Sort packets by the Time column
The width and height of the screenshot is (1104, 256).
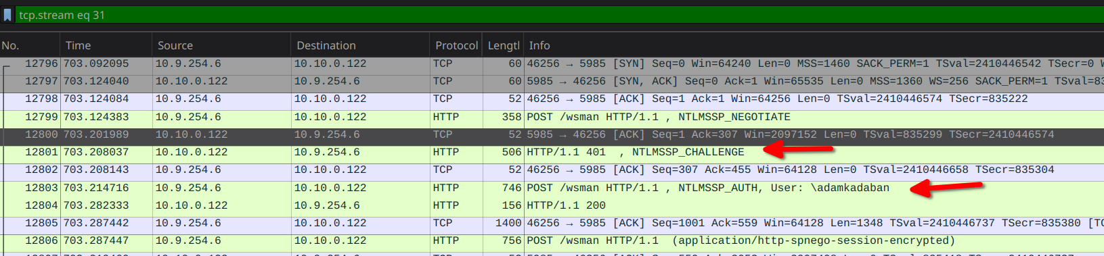[x=106, y=45]
